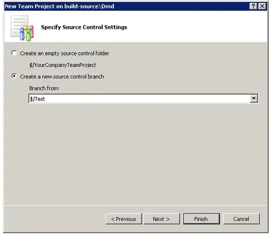The width and height of the screenshot is (272, 236).
Task: Click the 'Specify Source Control Settings' heading
Action: pyautogui.click(x=84, y=27)
